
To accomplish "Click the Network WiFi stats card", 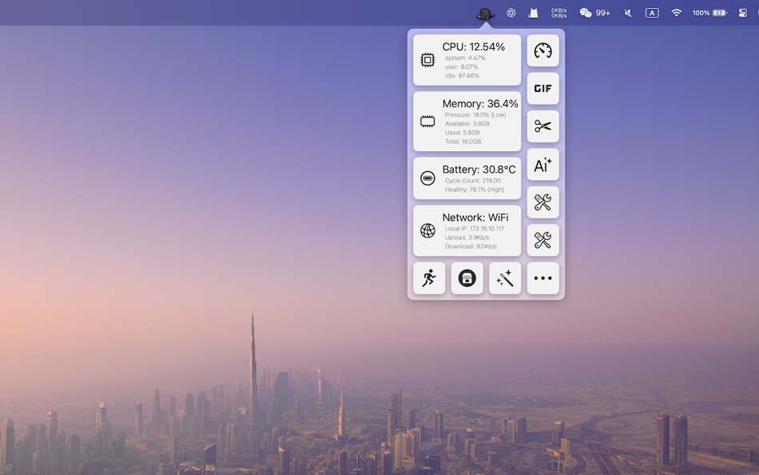I will tap(467, 230).
